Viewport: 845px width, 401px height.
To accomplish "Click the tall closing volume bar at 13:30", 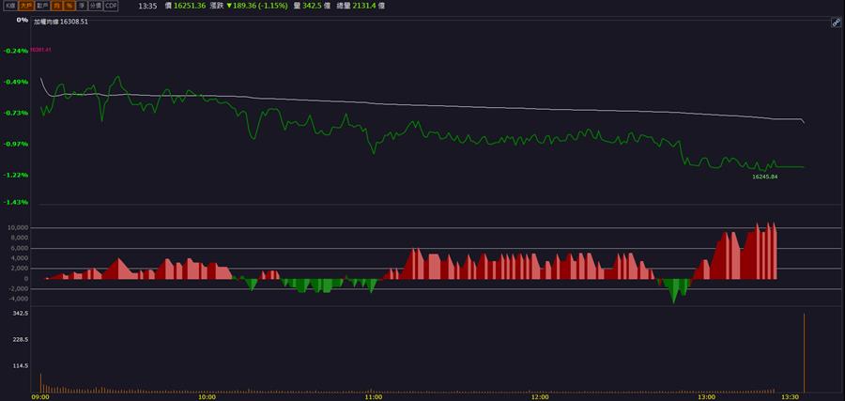I will click(x=804, y=353).
